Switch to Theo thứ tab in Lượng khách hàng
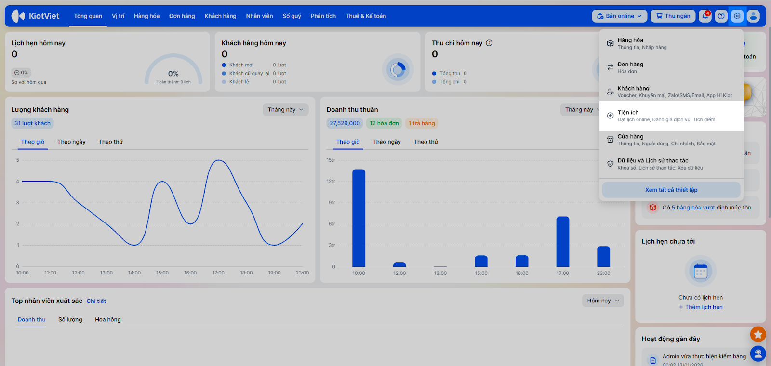 tap(110, 142)
